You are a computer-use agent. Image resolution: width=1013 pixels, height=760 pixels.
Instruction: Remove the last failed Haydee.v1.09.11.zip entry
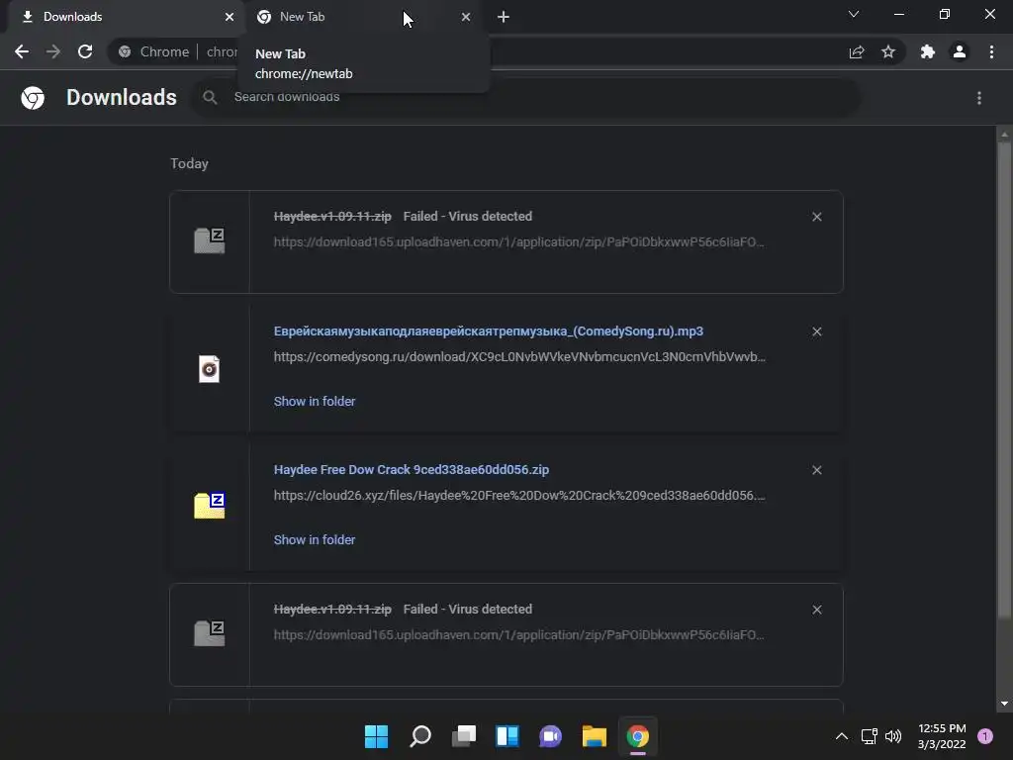[816, 610]
